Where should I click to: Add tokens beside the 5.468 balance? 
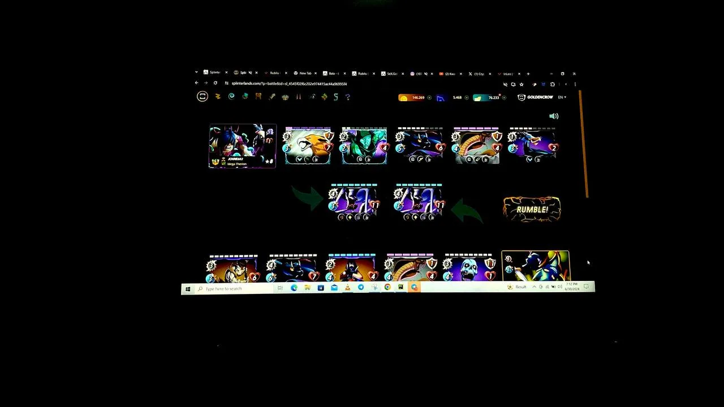pos(466,98)
